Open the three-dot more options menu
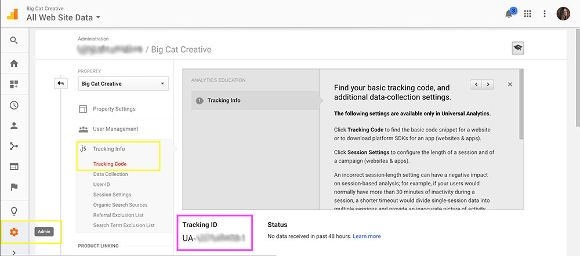The width and height of the screenshot is (580, 256). pyautogui.click(x=545, y=14)
